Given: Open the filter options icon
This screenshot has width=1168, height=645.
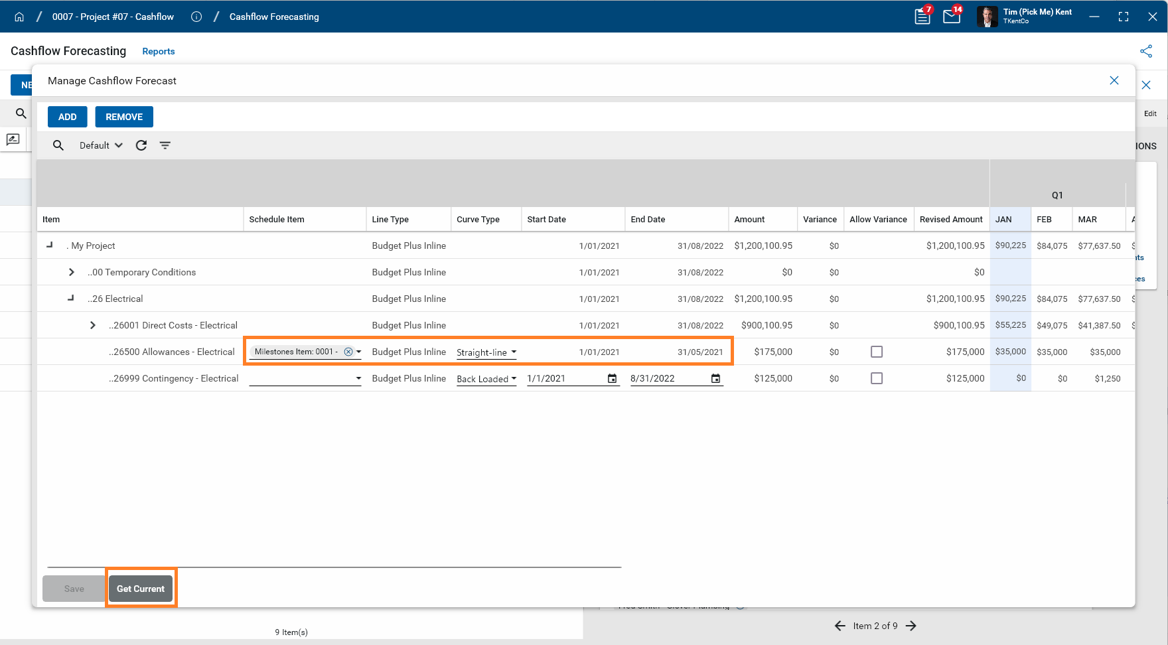Looking at the screenshot, I should [165, 145].
